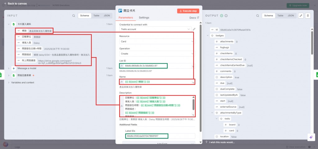Expand Variables and context section
Image resolution: width=318 pixels, height=149 pixels.
click(x=9, y=82)
